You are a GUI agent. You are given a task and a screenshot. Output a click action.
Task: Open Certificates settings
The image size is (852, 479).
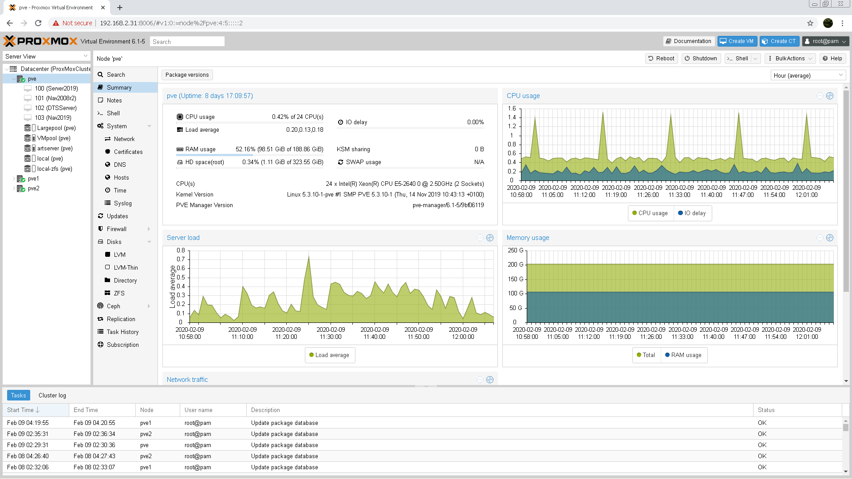[x=128, y=152]
